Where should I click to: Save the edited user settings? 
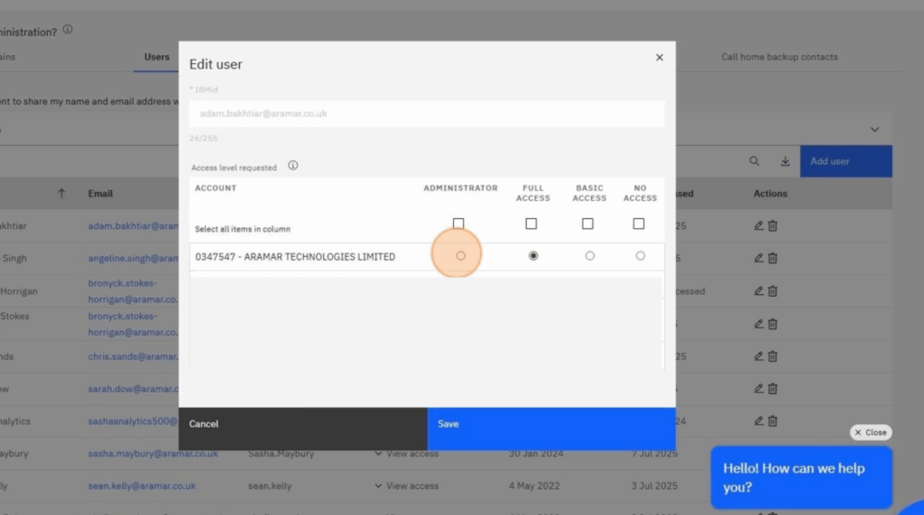[551, 428]
